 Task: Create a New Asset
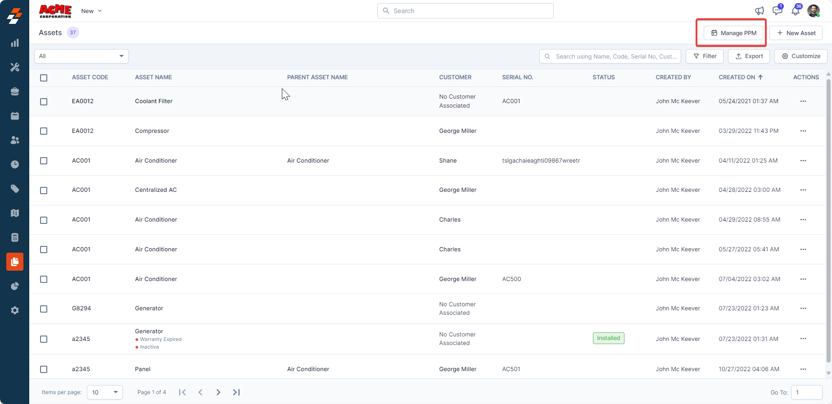pos(796,33)
